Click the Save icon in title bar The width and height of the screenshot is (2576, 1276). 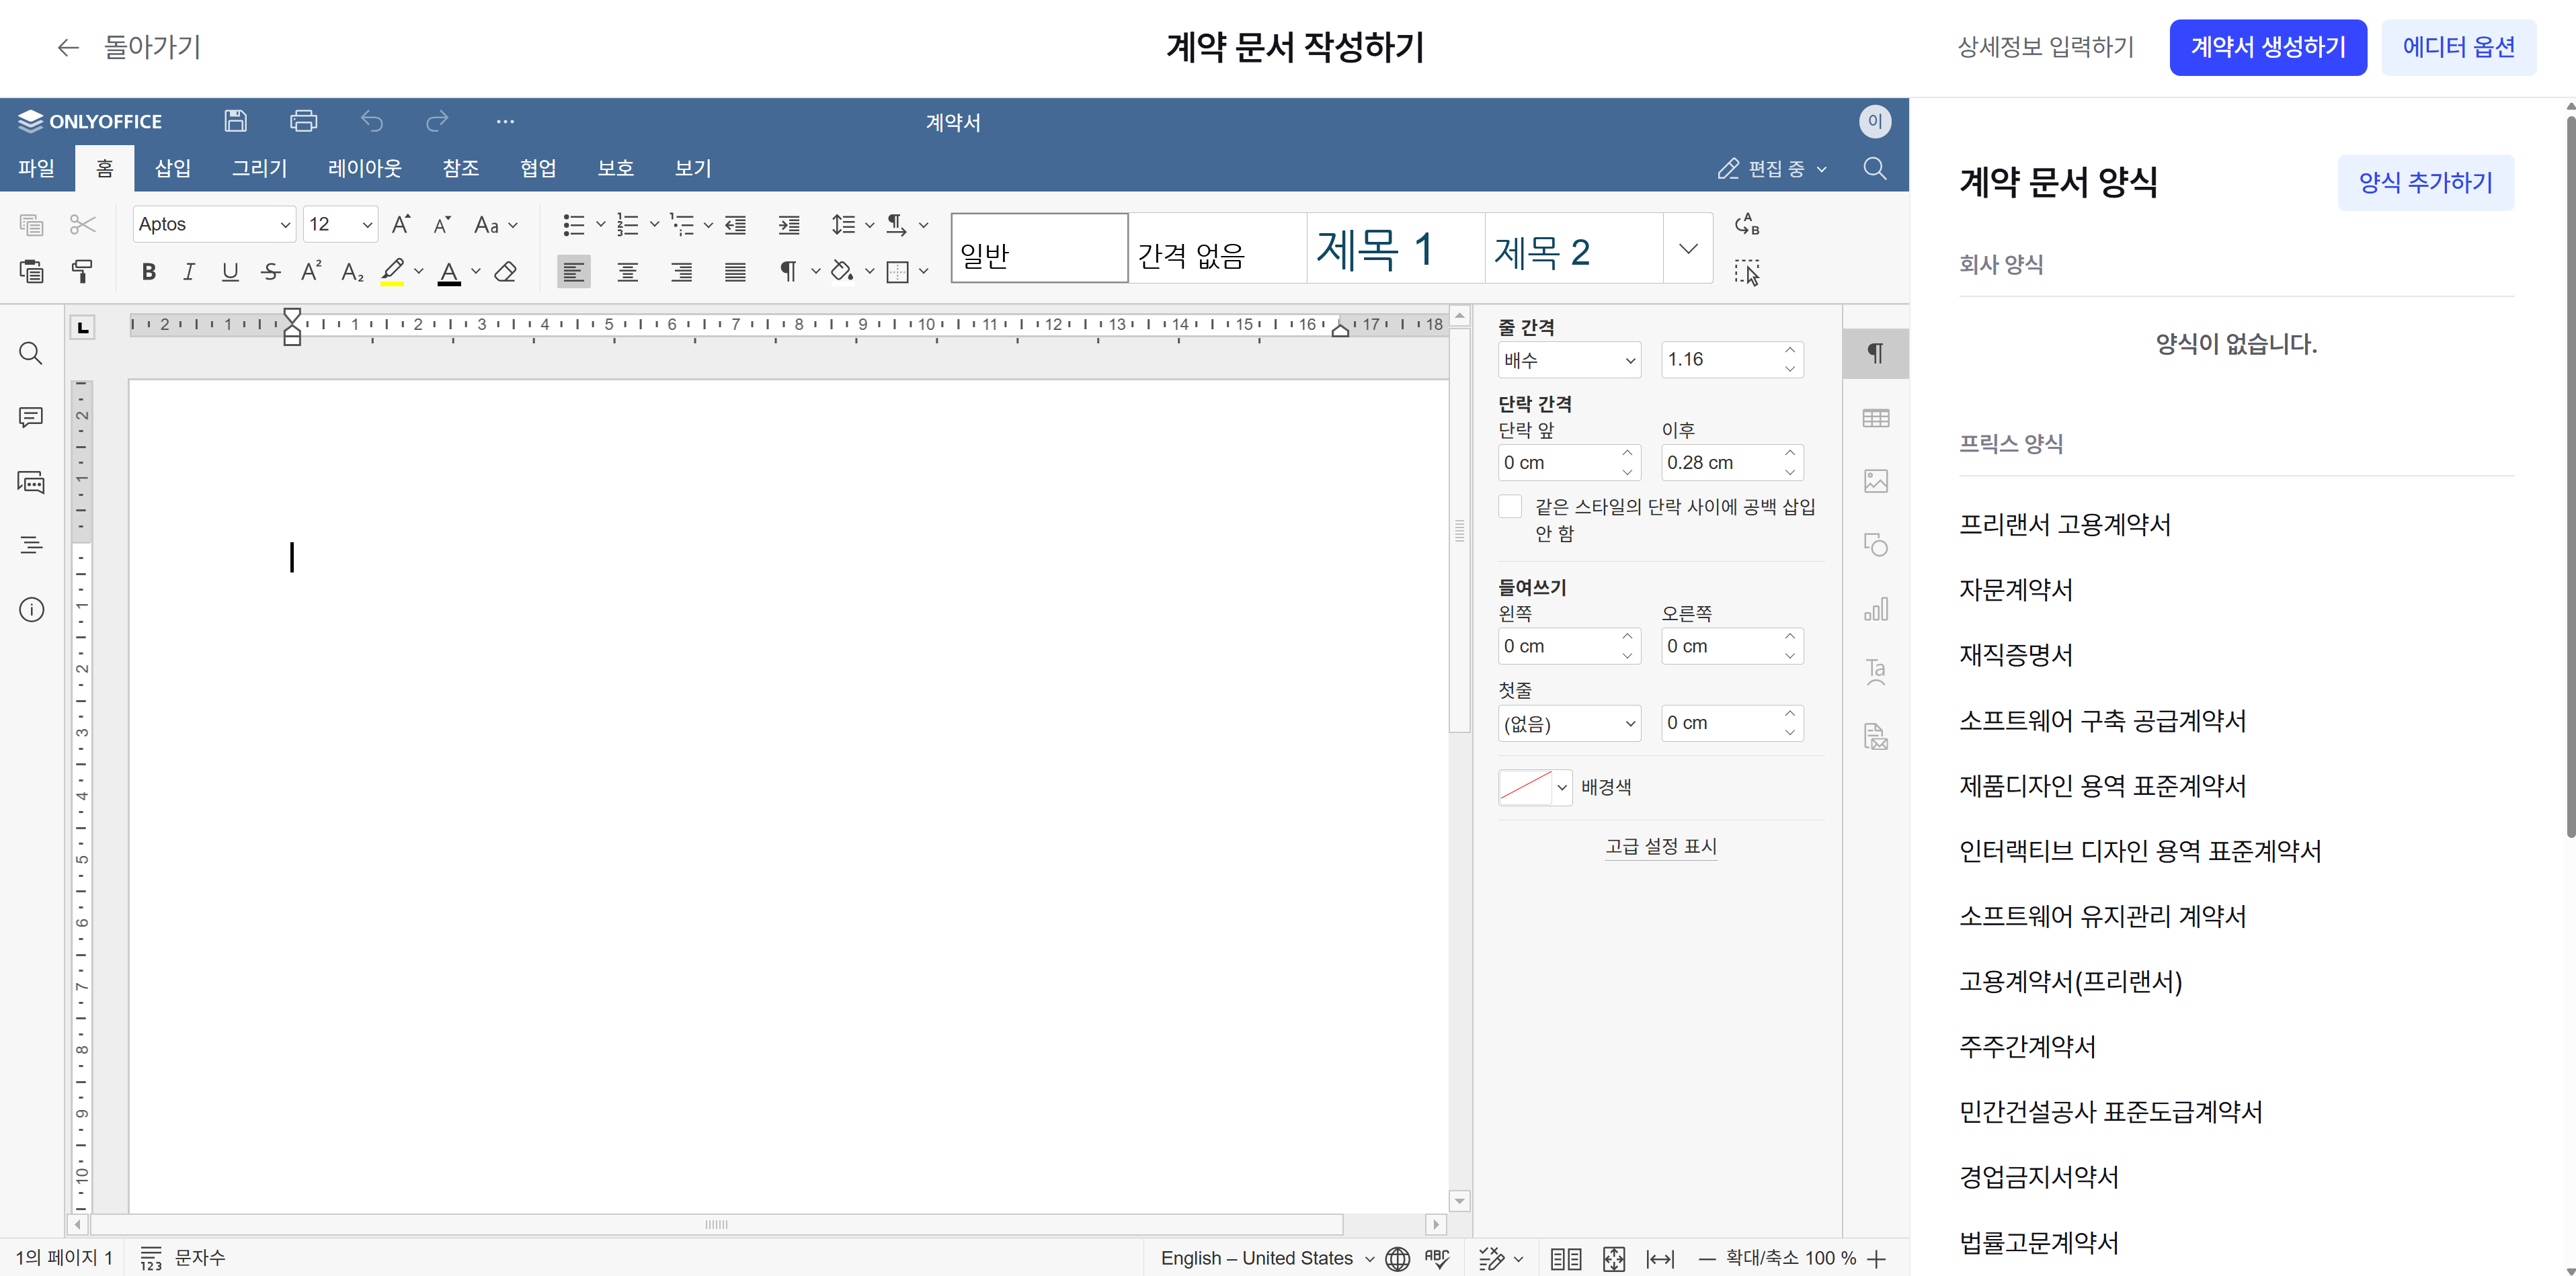coord(235,121)
